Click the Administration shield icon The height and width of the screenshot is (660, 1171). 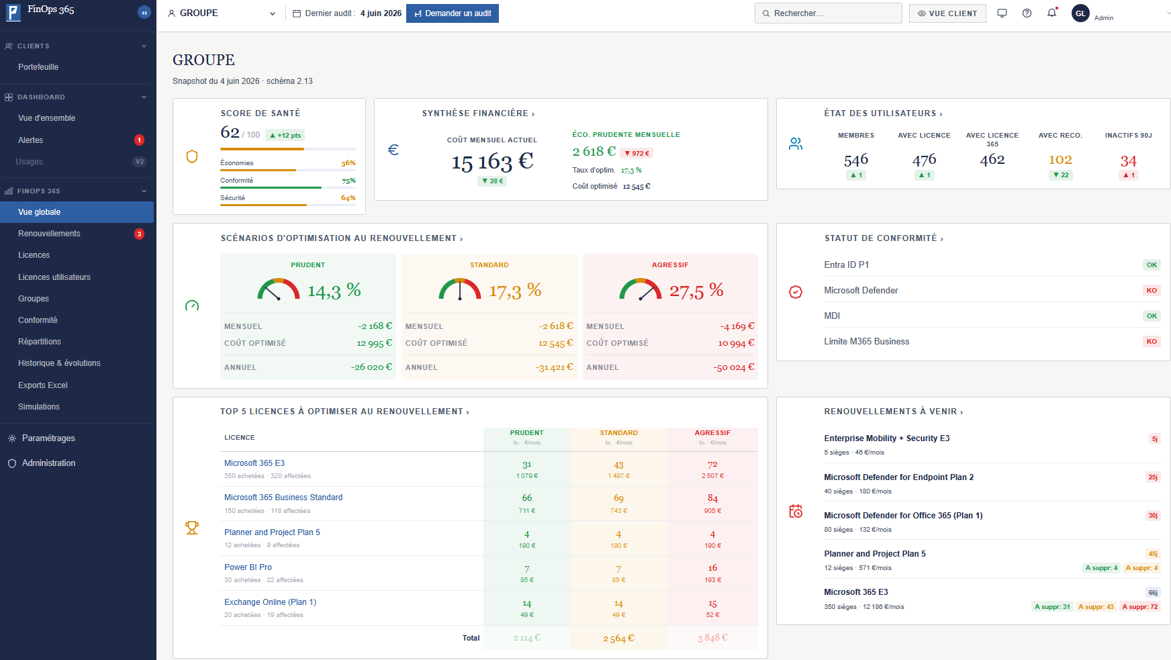click(12, 463)
